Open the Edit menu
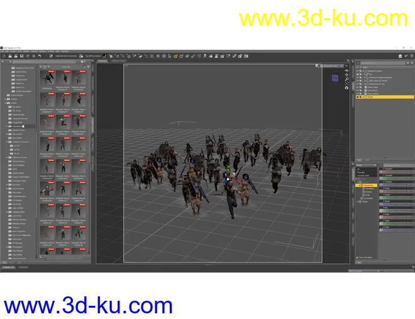Screen dimensions: 415x319 8,50
